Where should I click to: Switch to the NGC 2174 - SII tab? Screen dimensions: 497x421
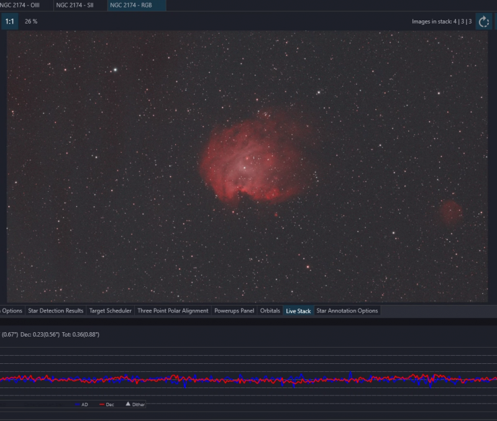point(80,5)
